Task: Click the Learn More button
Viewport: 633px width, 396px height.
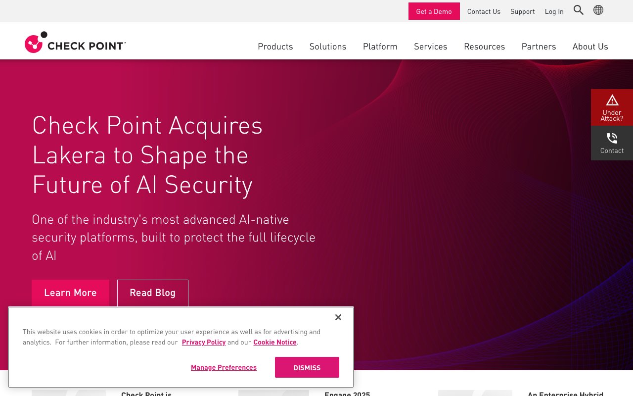Action: click(70, 293)
